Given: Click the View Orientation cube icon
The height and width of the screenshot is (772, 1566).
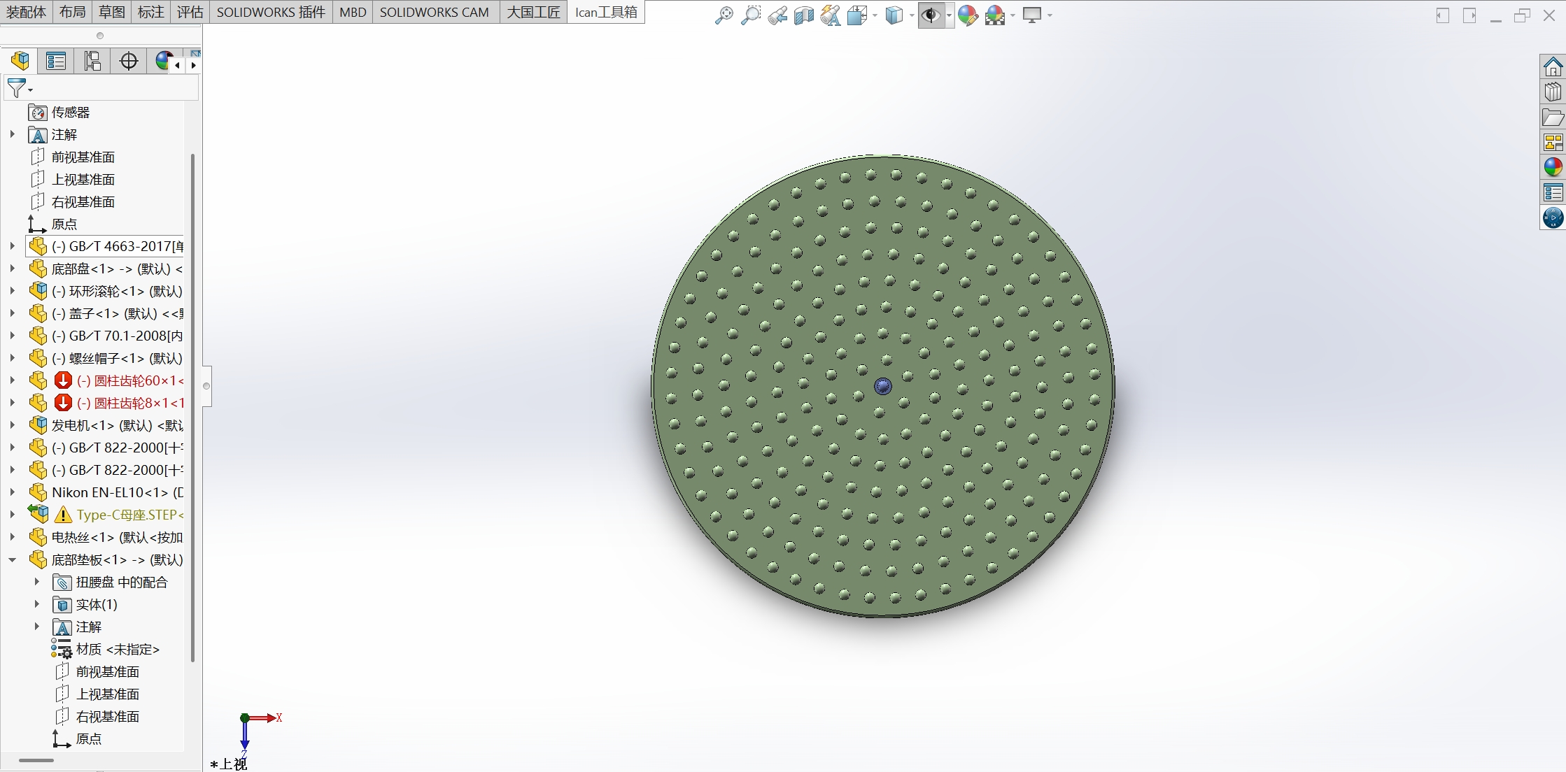Looking at the screenshot, I should (x=856, y=15).
